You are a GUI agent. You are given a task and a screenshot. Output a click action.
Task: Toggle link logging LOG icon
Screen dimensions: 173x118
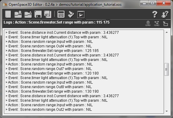(x=157, y=23)
